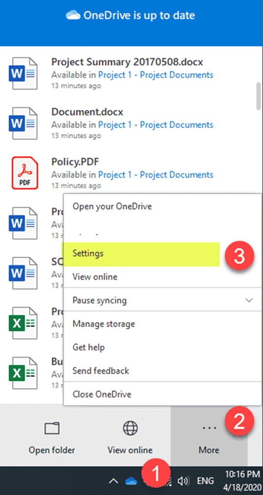Open your OneDrive via the menu

[x=112, y=206]
